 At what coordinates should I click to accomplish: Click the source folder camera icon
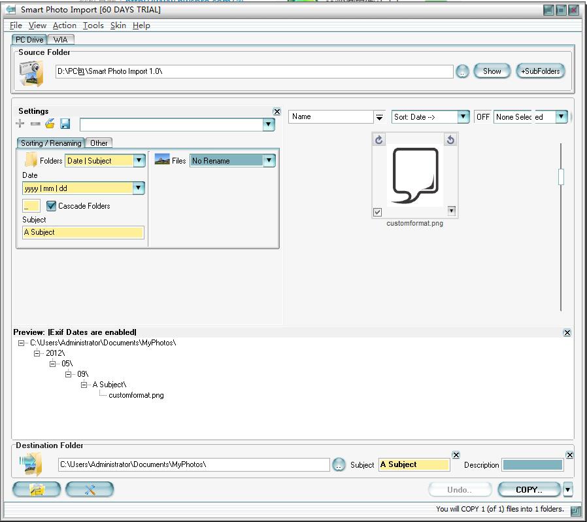(x=31, y=73)
